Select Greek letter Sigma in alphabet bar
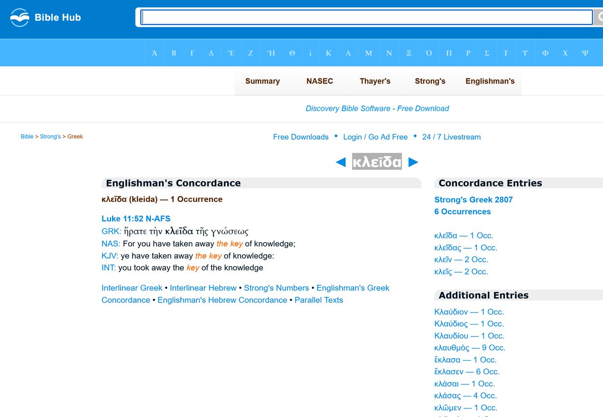The height and width of the screenshot is (417, 603). pos(486,53)
